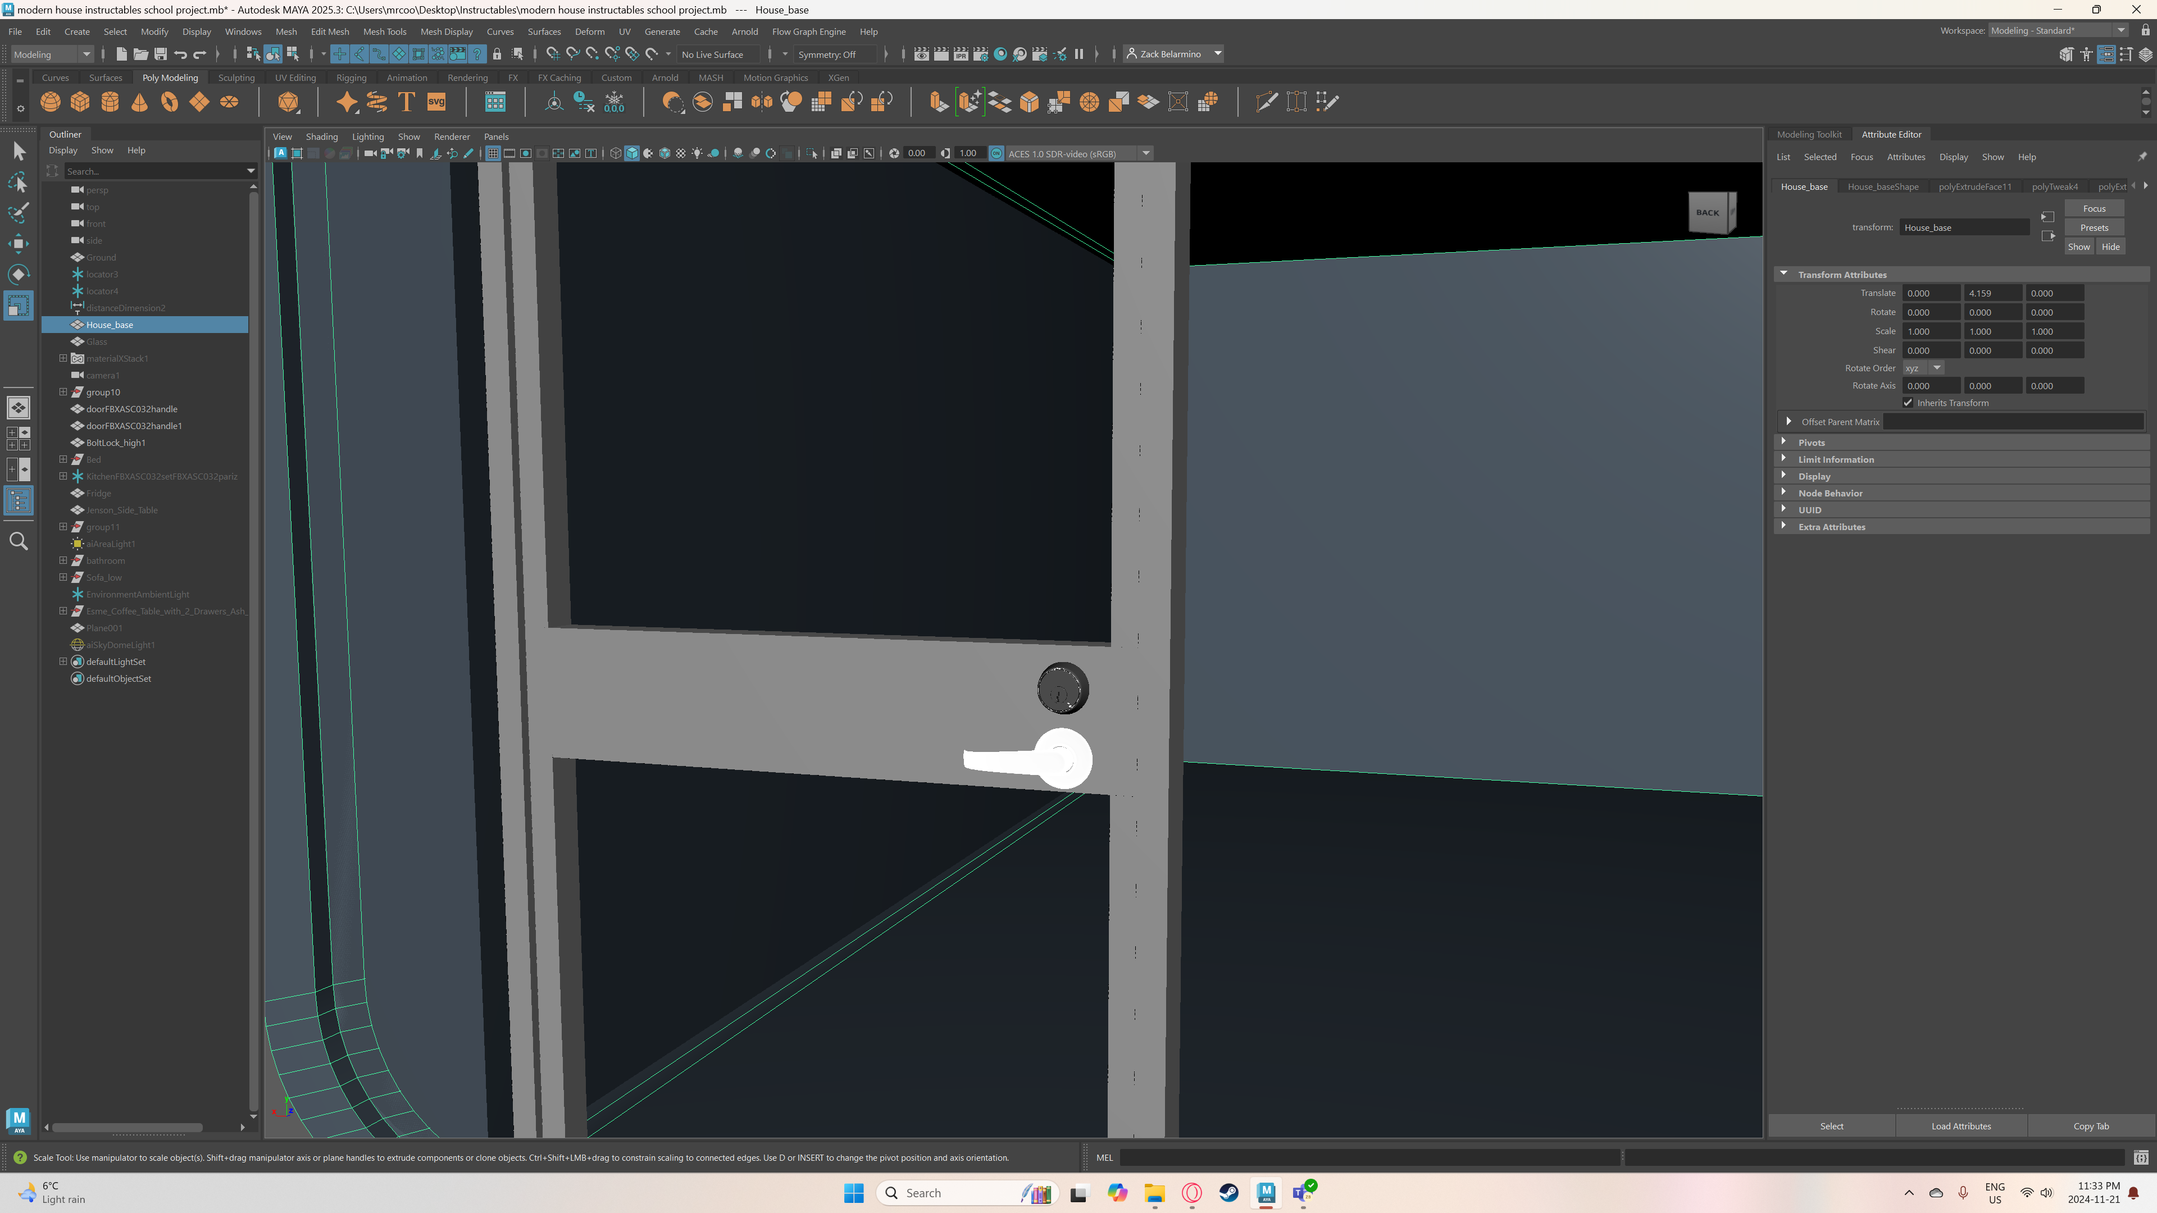Toggle wireframe display in viewport

click(616, 153)
